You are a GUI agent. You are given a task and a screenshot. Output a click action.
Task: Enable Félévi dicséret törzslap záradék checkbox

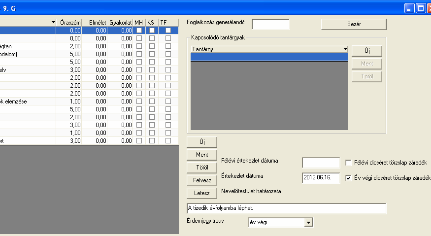348,163
